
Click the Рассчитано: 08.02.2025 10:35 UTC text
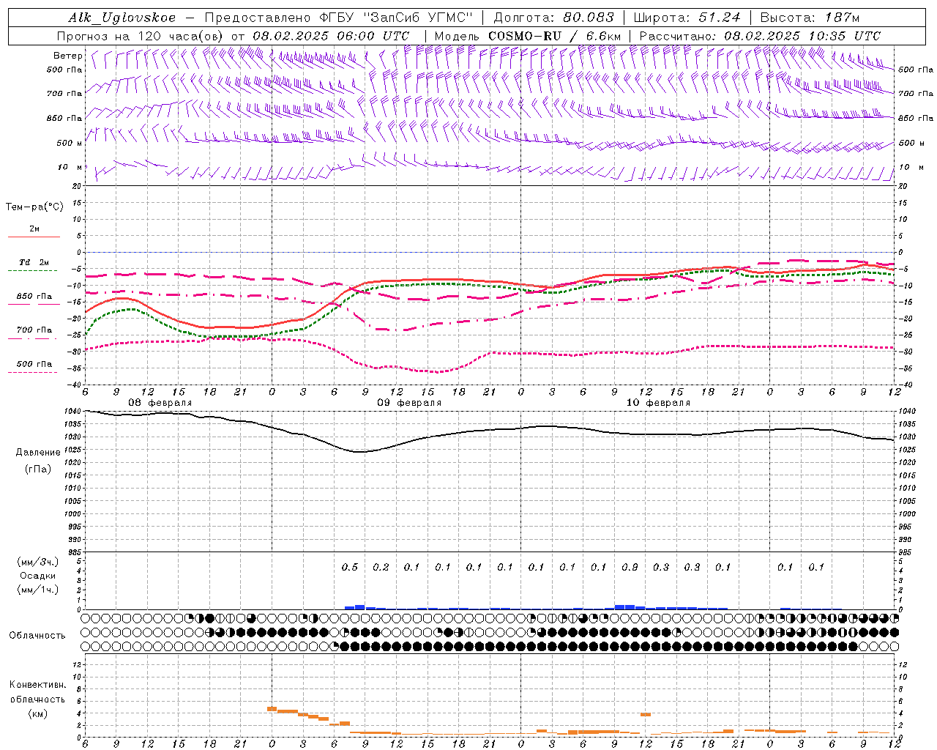coord(760,36)
